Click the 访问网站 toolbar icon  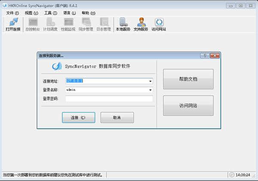[159, 25]
